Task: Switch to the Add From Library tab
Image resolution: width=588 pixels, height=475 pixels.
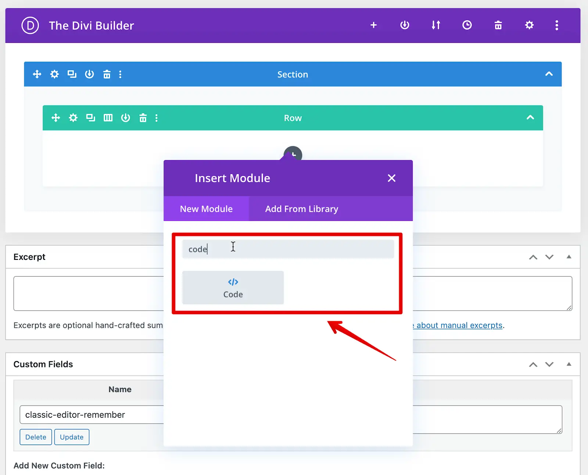Action: click(x=301, y=209)
